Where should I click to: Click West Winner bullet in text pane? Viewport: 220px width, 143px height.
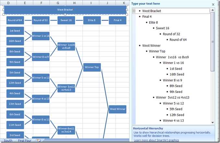tap(151, 46)
